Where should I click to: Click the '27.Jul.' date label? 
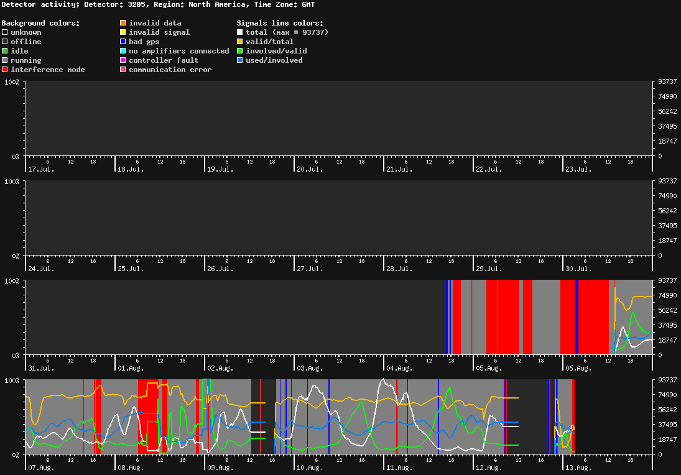(x=310, y=269)
